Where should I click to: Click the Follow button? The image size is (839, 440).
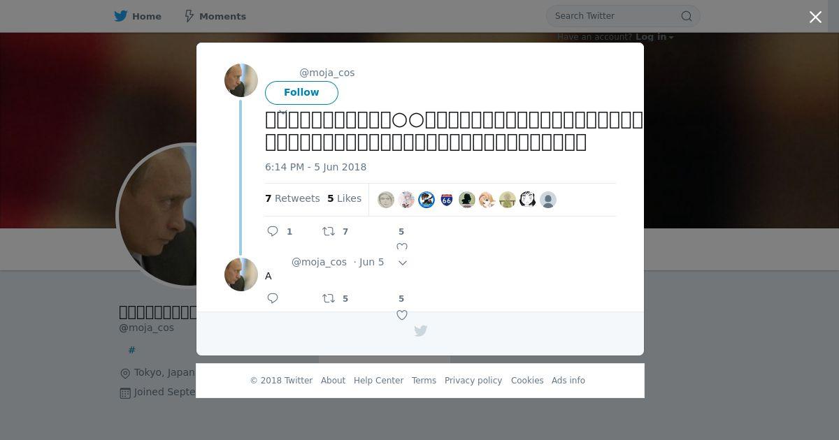tap(301, 92)
